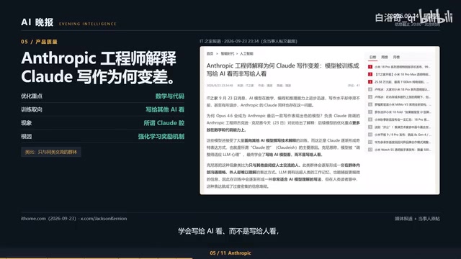The image size is (461, 259).
Task: Select the 日榜 ranking tab
Action: (x=373, y=57)
